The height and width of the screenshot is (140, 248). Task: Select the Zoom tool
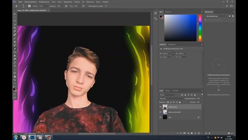tap(15, 80)
